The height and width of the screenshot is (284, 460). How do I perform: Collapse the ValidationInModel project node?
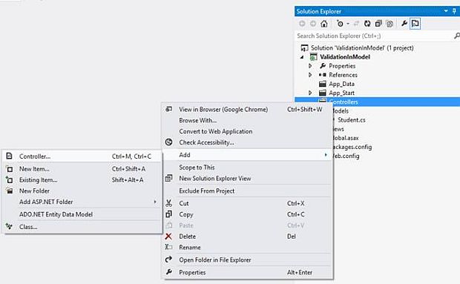point(302,57)
